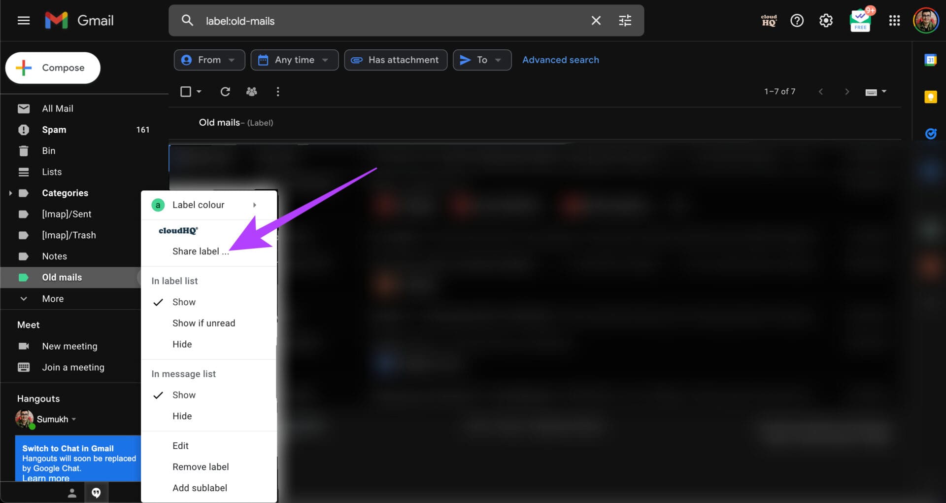
Task: Expand the Categories label tree
Action: pyautogui.click(x=10, y=193)
